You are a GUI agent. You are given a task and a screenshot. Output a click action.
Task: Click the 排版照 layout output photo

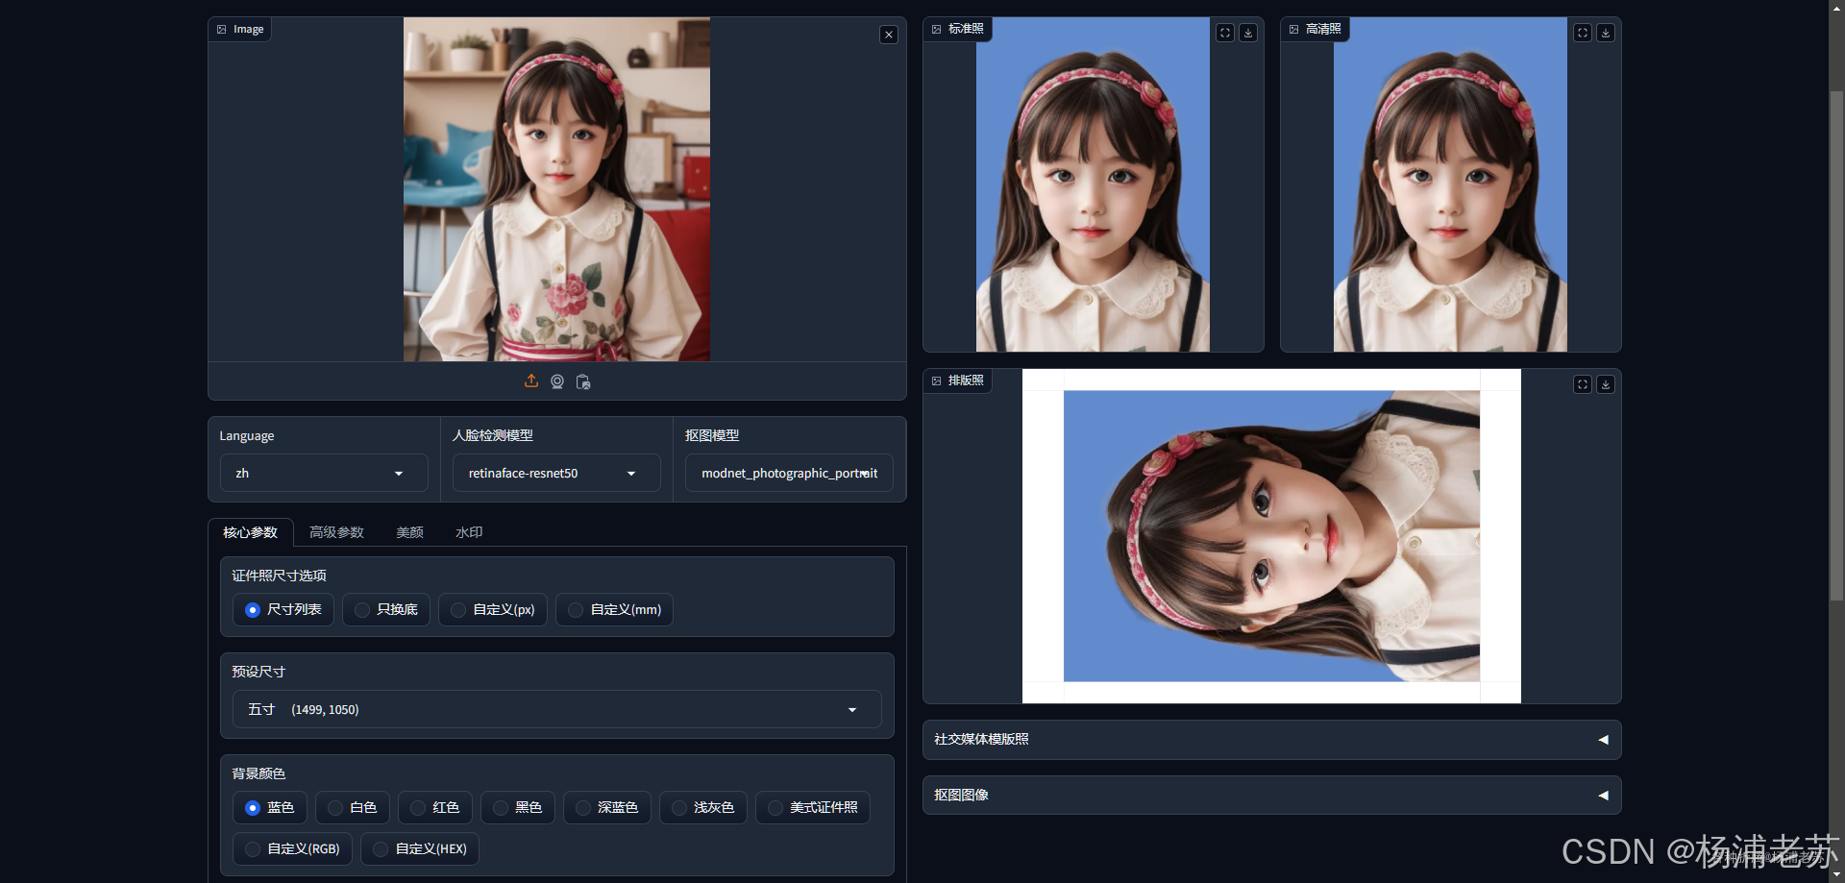tap(1271, 536)
